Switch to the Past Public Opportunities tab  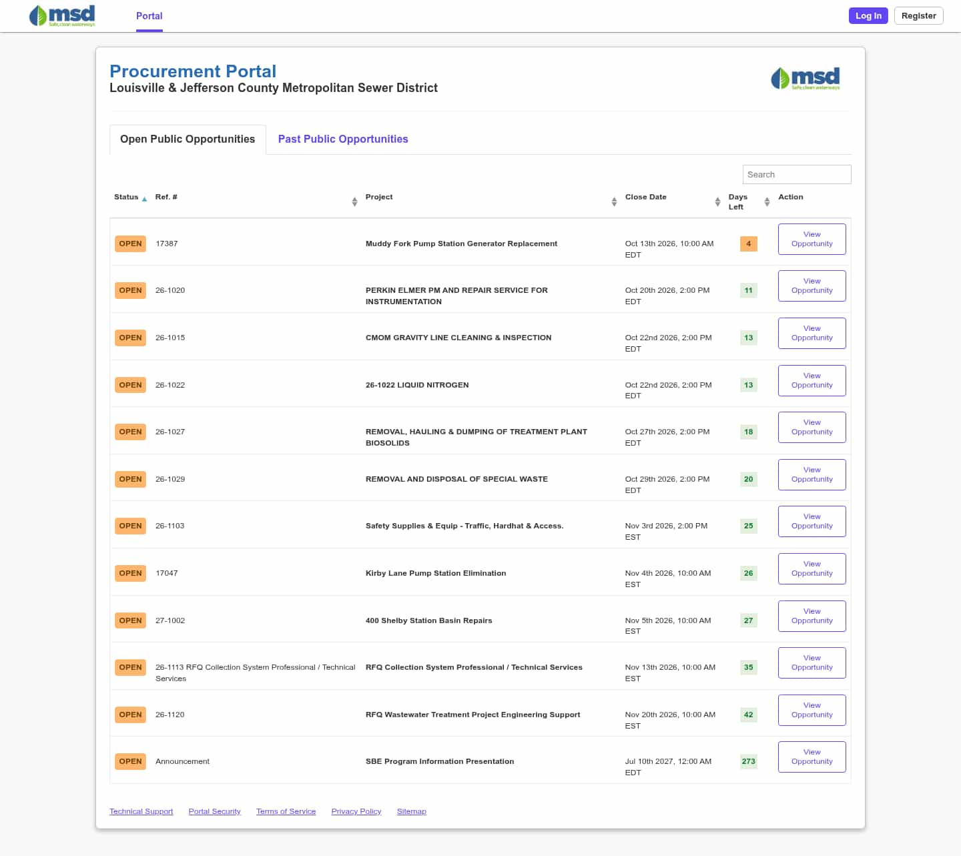click(x=343, y=139)
